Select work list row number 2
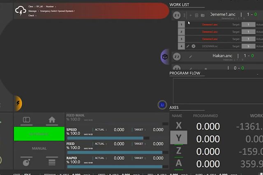Viewport: 263px width, 175px height. tap(181, 32)
